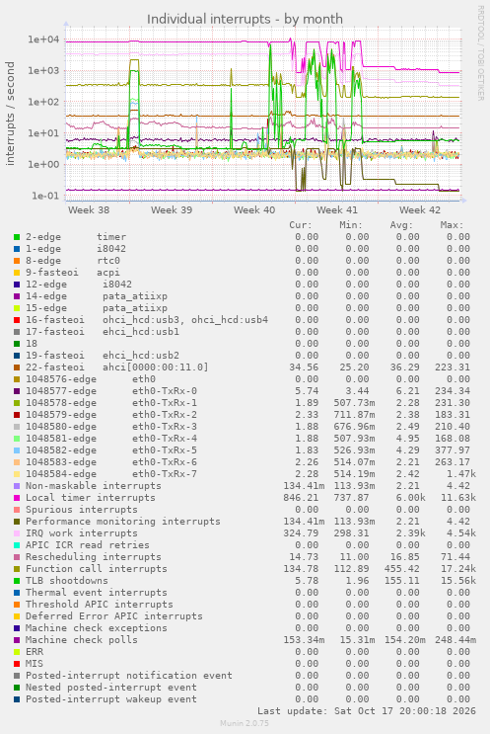Viewport: 490px width, 734px height.
Task: Click the Cur: column header
Action: click(x=301, y=225)
